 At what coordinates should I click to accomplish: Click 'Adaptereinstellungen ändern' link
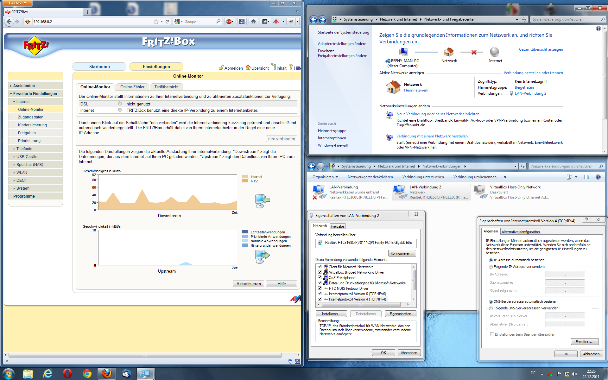[342, 44]
